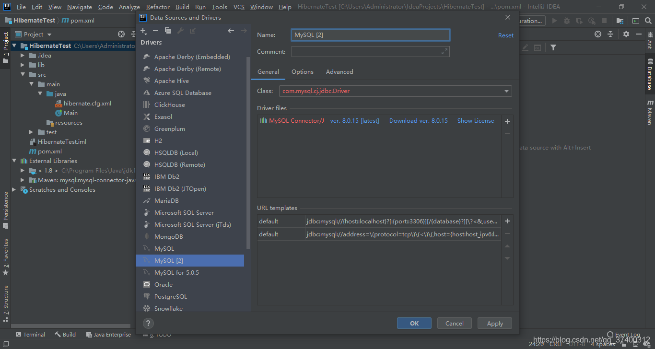Open the File menu
Viewport: 655px width, 349px height.
click(x=21, y=7)
